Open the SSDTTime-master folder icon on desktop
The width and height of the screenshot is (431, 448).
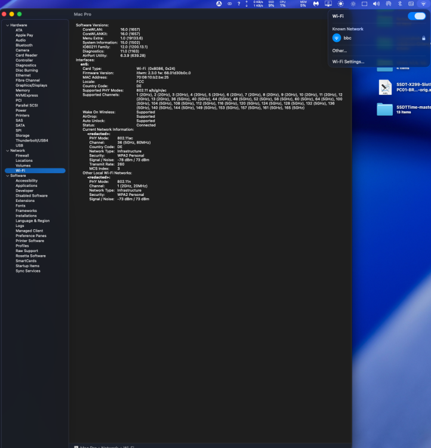pyautogui.click(x=384, y=109)
